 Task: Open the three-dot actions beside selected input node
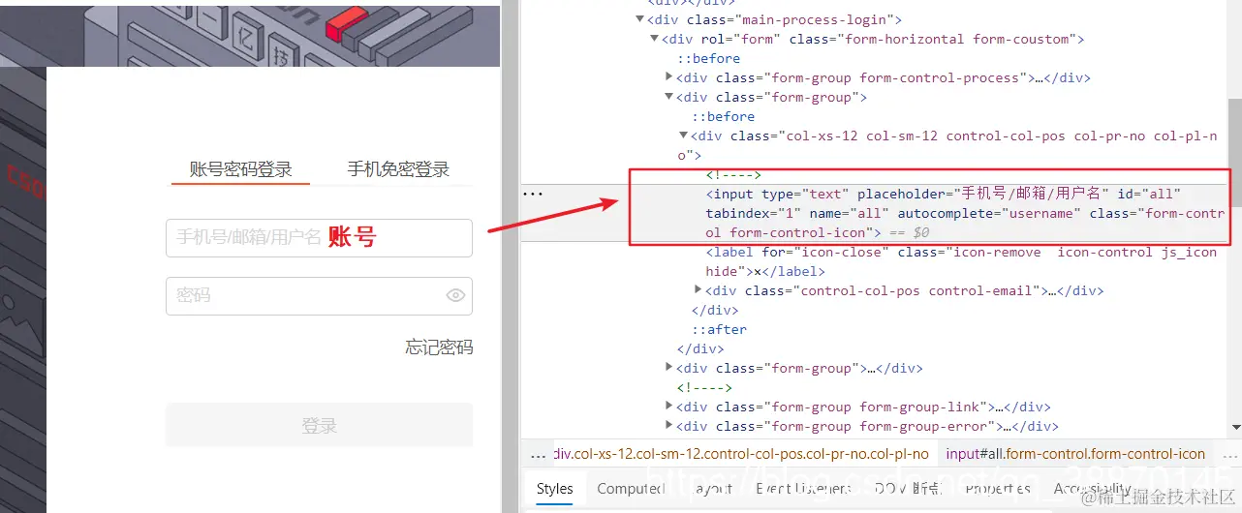[534, 194]
